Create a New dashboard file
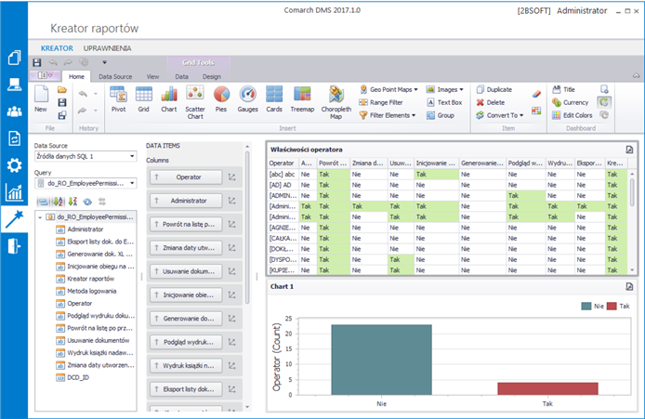 [x=41, y=99]
